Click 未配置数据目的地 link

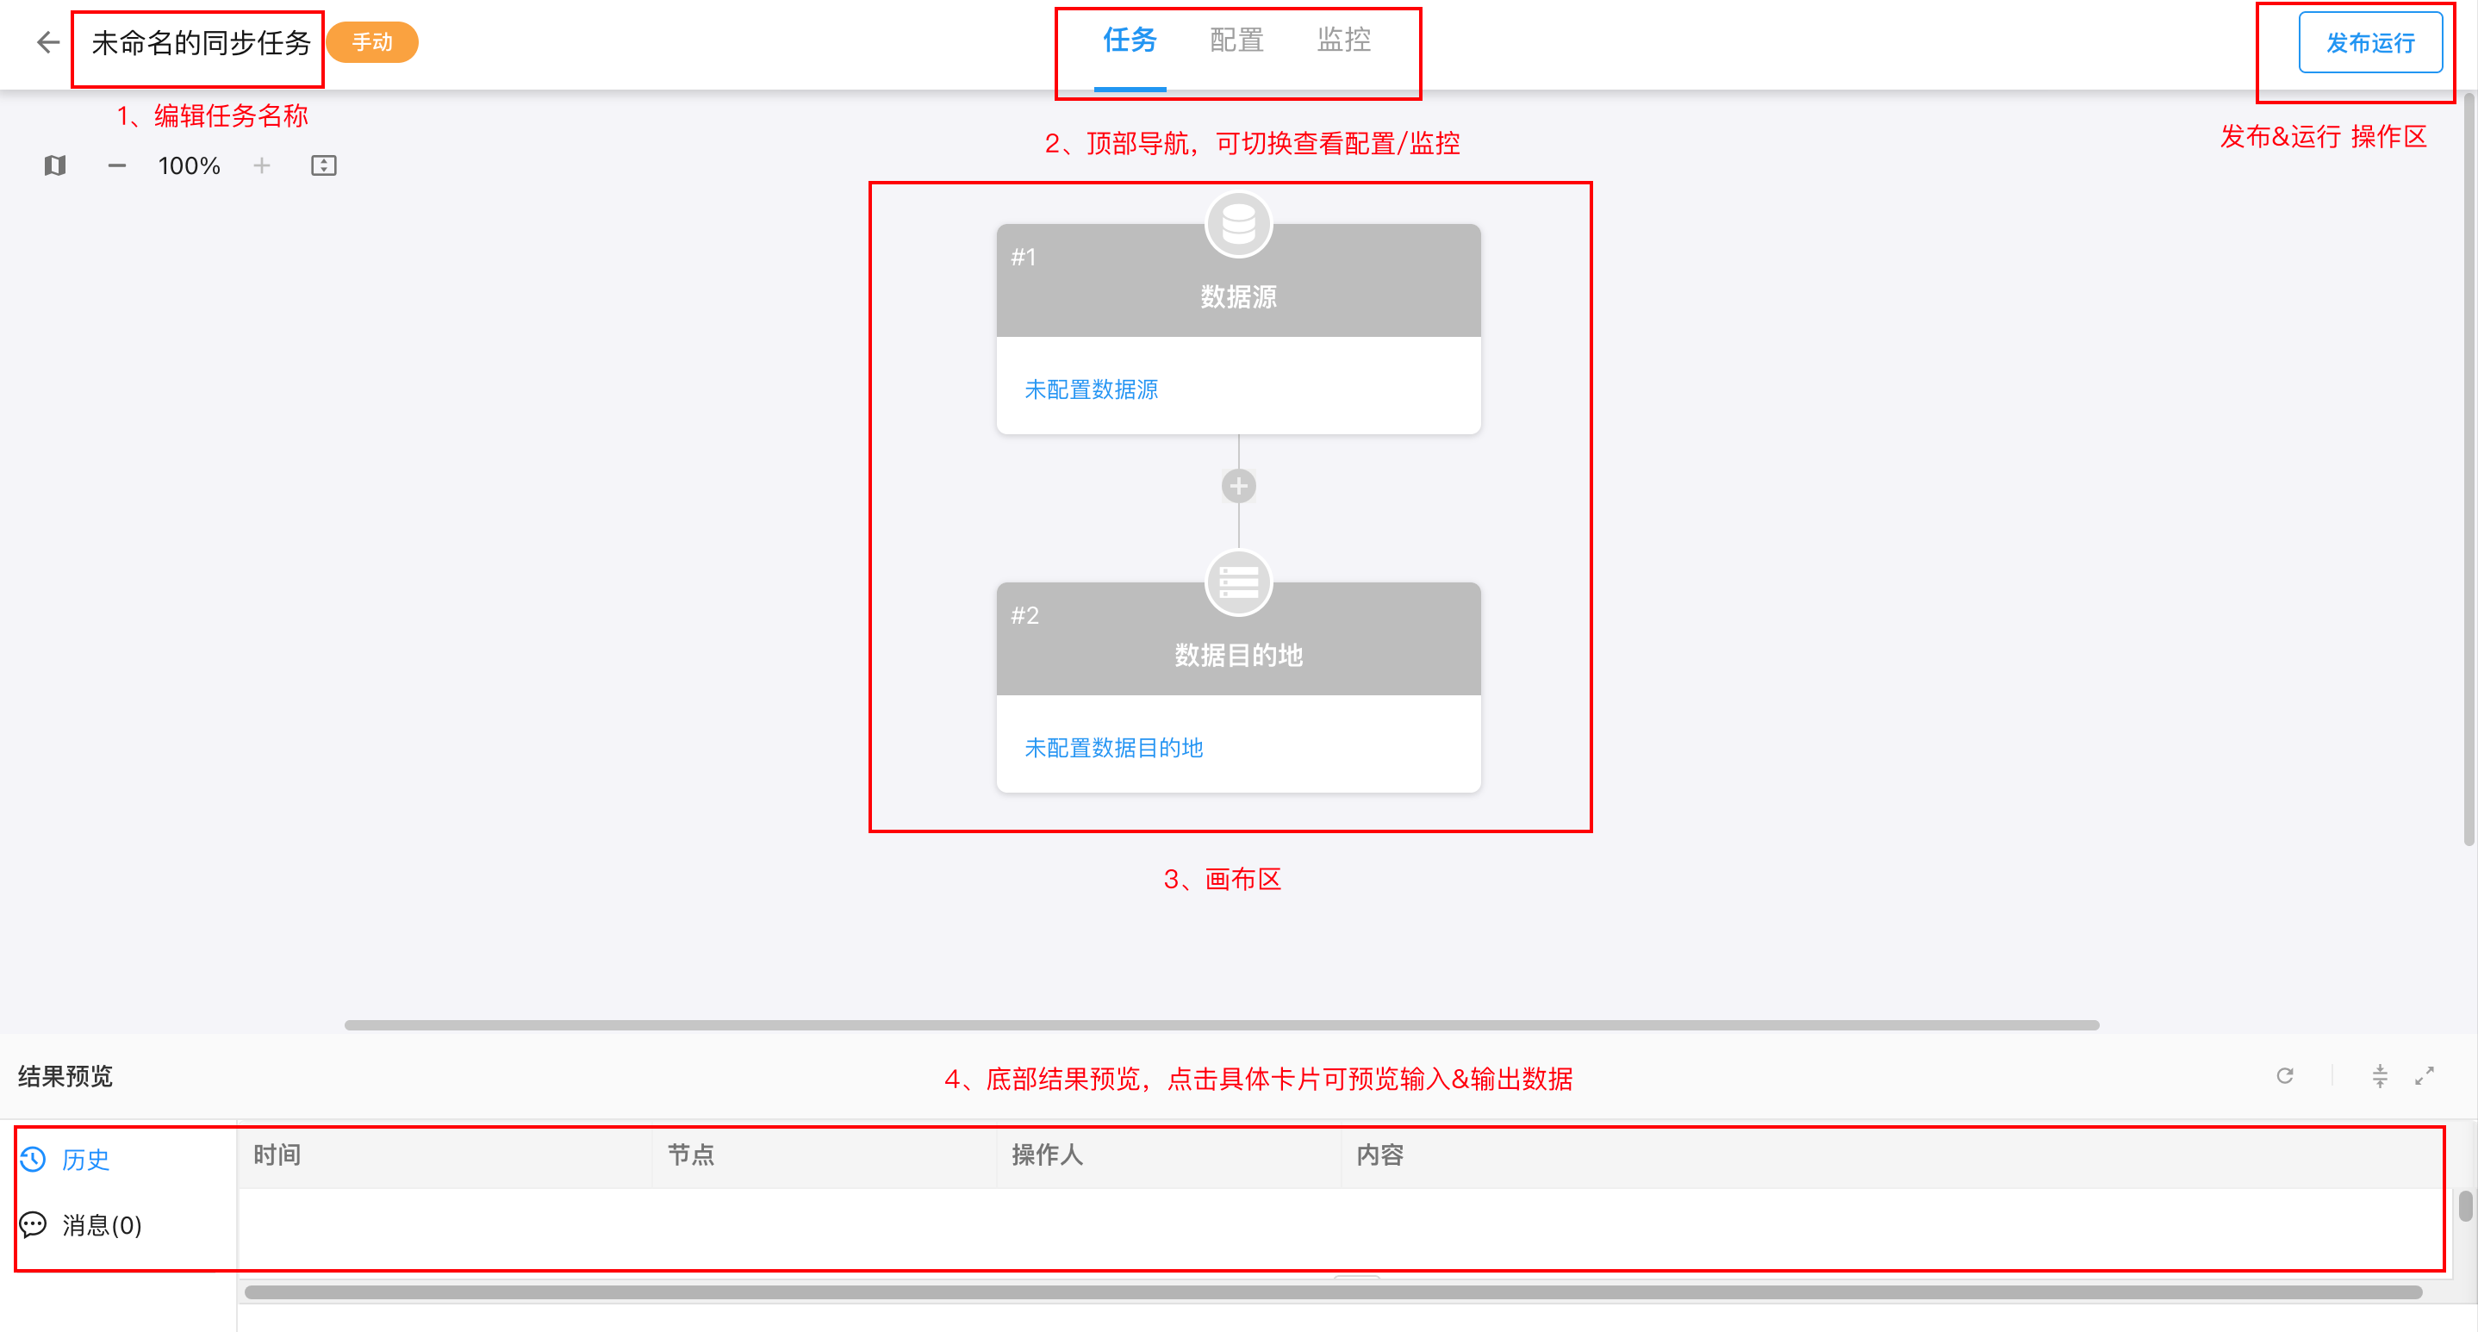(x=1113, y=747)
